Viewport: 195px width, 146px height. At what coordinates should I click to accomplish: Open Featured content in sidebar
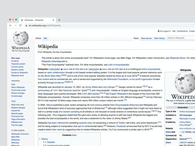18,64
